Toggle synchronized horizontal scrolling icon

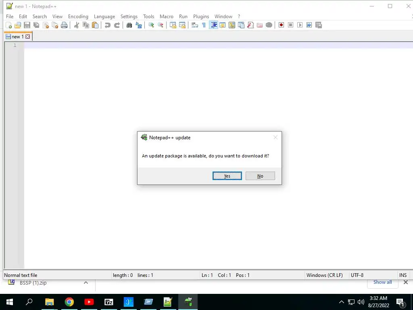tap(182, 25)
